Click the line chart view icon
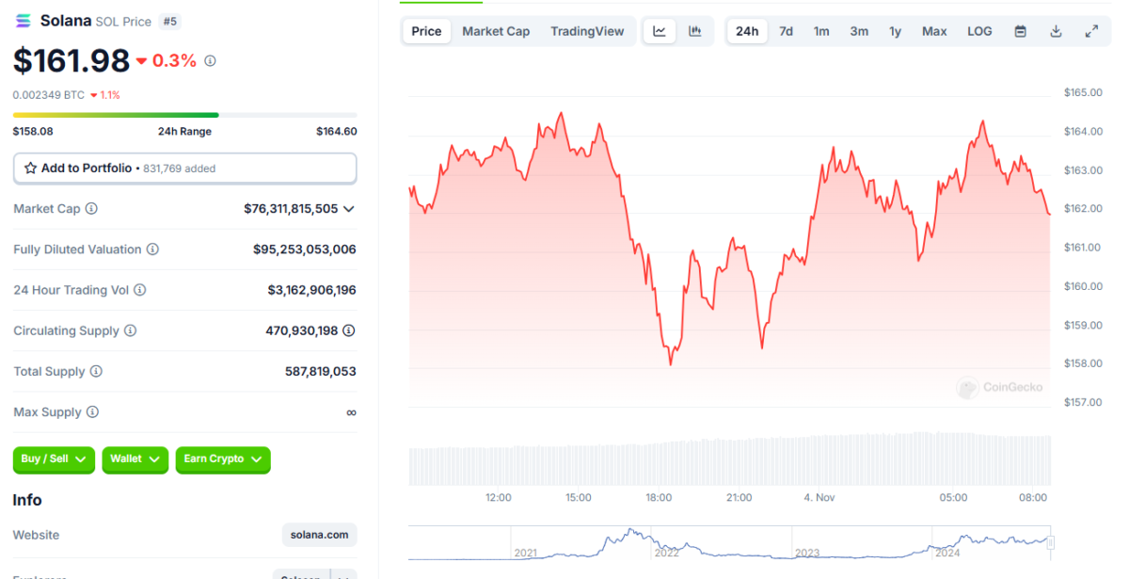 [660, 31]
